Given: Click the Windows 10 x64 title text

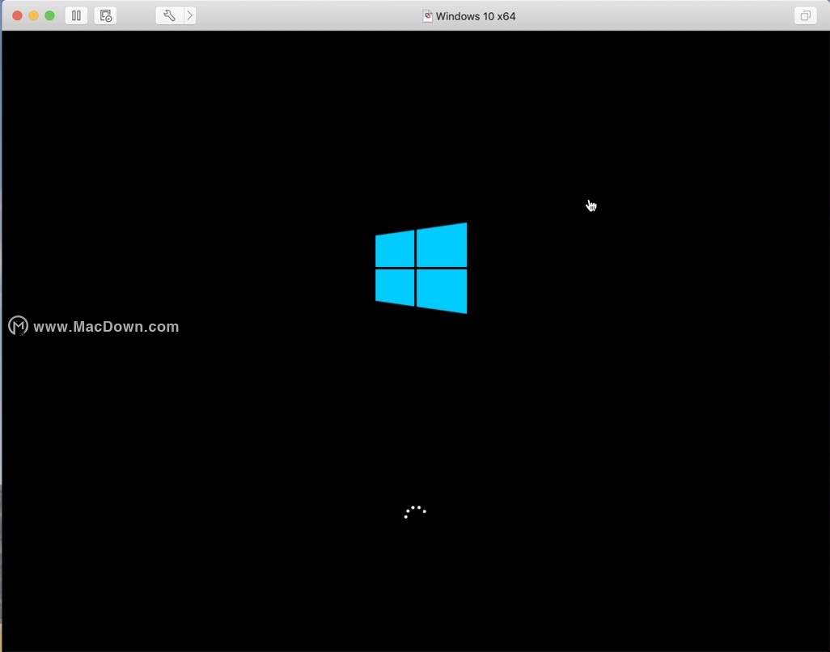Looking at the screenshot, I should tap(476, 16).
